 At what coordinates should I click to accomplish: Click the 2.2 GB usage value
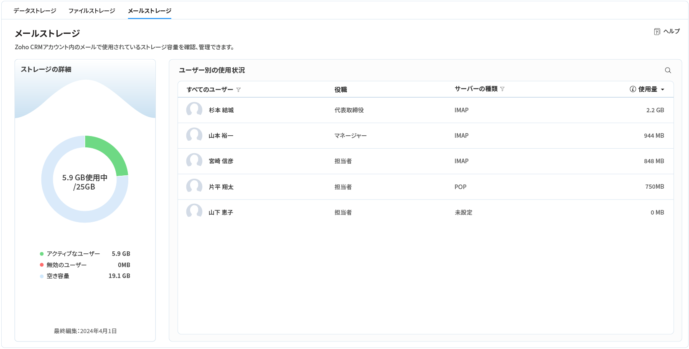655,110
